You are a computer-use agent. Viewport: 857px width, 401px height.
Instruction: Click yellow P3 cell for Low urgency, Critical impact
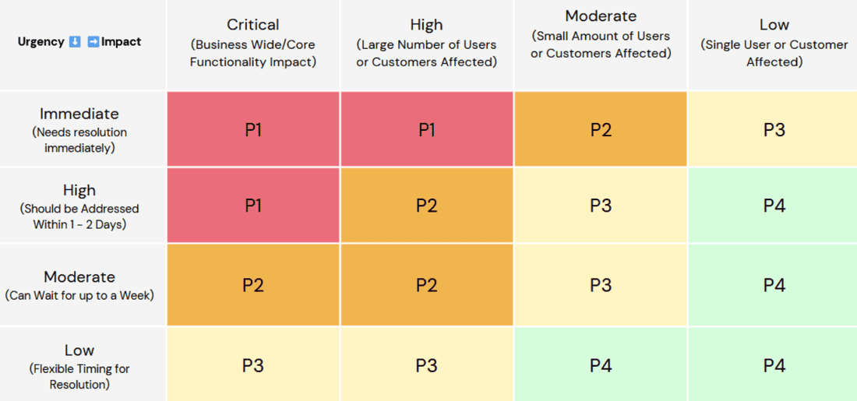point(253,365)
